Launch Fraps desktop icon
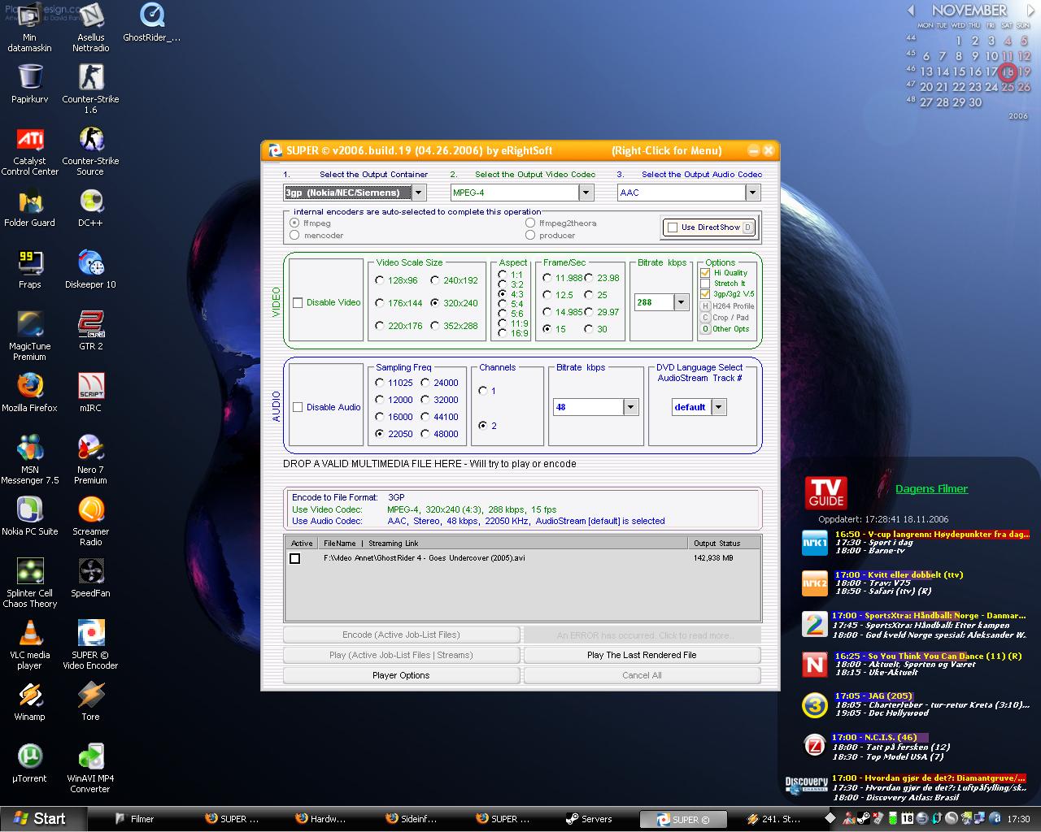Viewport: 1041px width, 832px height. click(x=30, y=270)
